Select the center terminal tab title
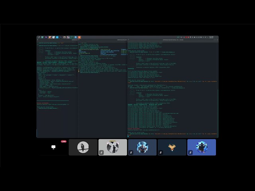The height and width of the screenshot is (191, 255). (122, 40)
